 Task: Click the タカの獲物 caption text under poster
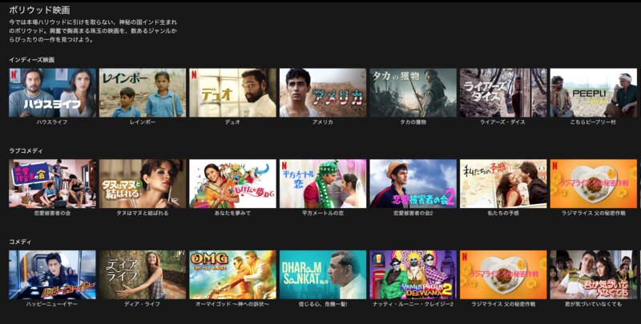(413, 122)
